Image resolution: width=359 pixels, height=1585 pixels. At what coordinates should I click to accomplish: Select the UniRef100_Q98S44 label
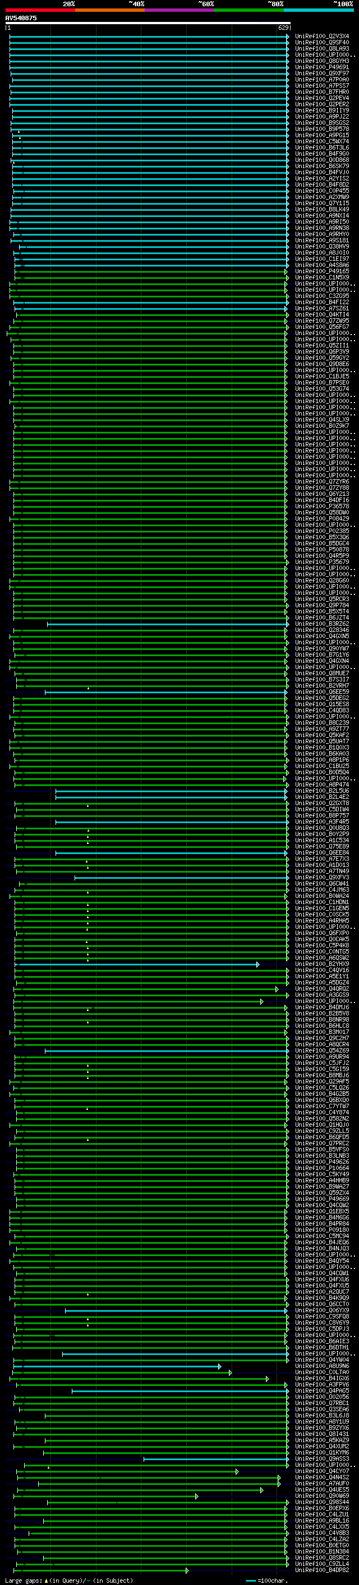321,1502
